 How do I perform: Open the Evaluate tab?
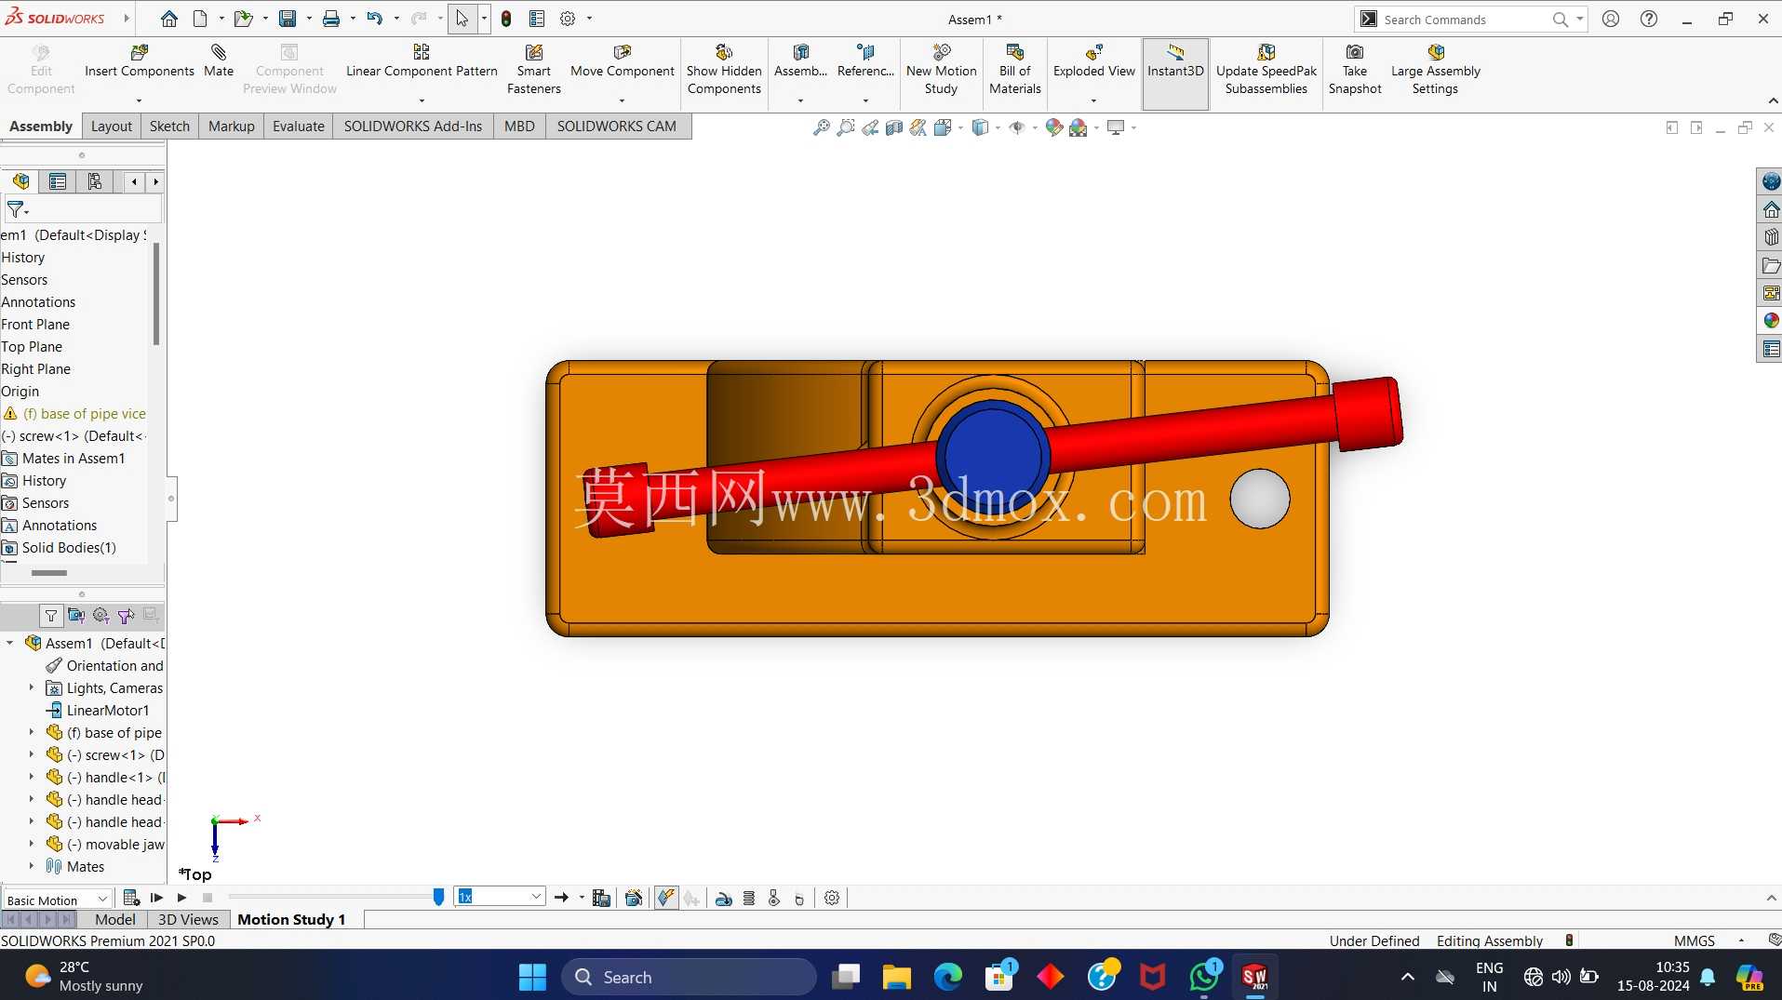coord(299,127)
